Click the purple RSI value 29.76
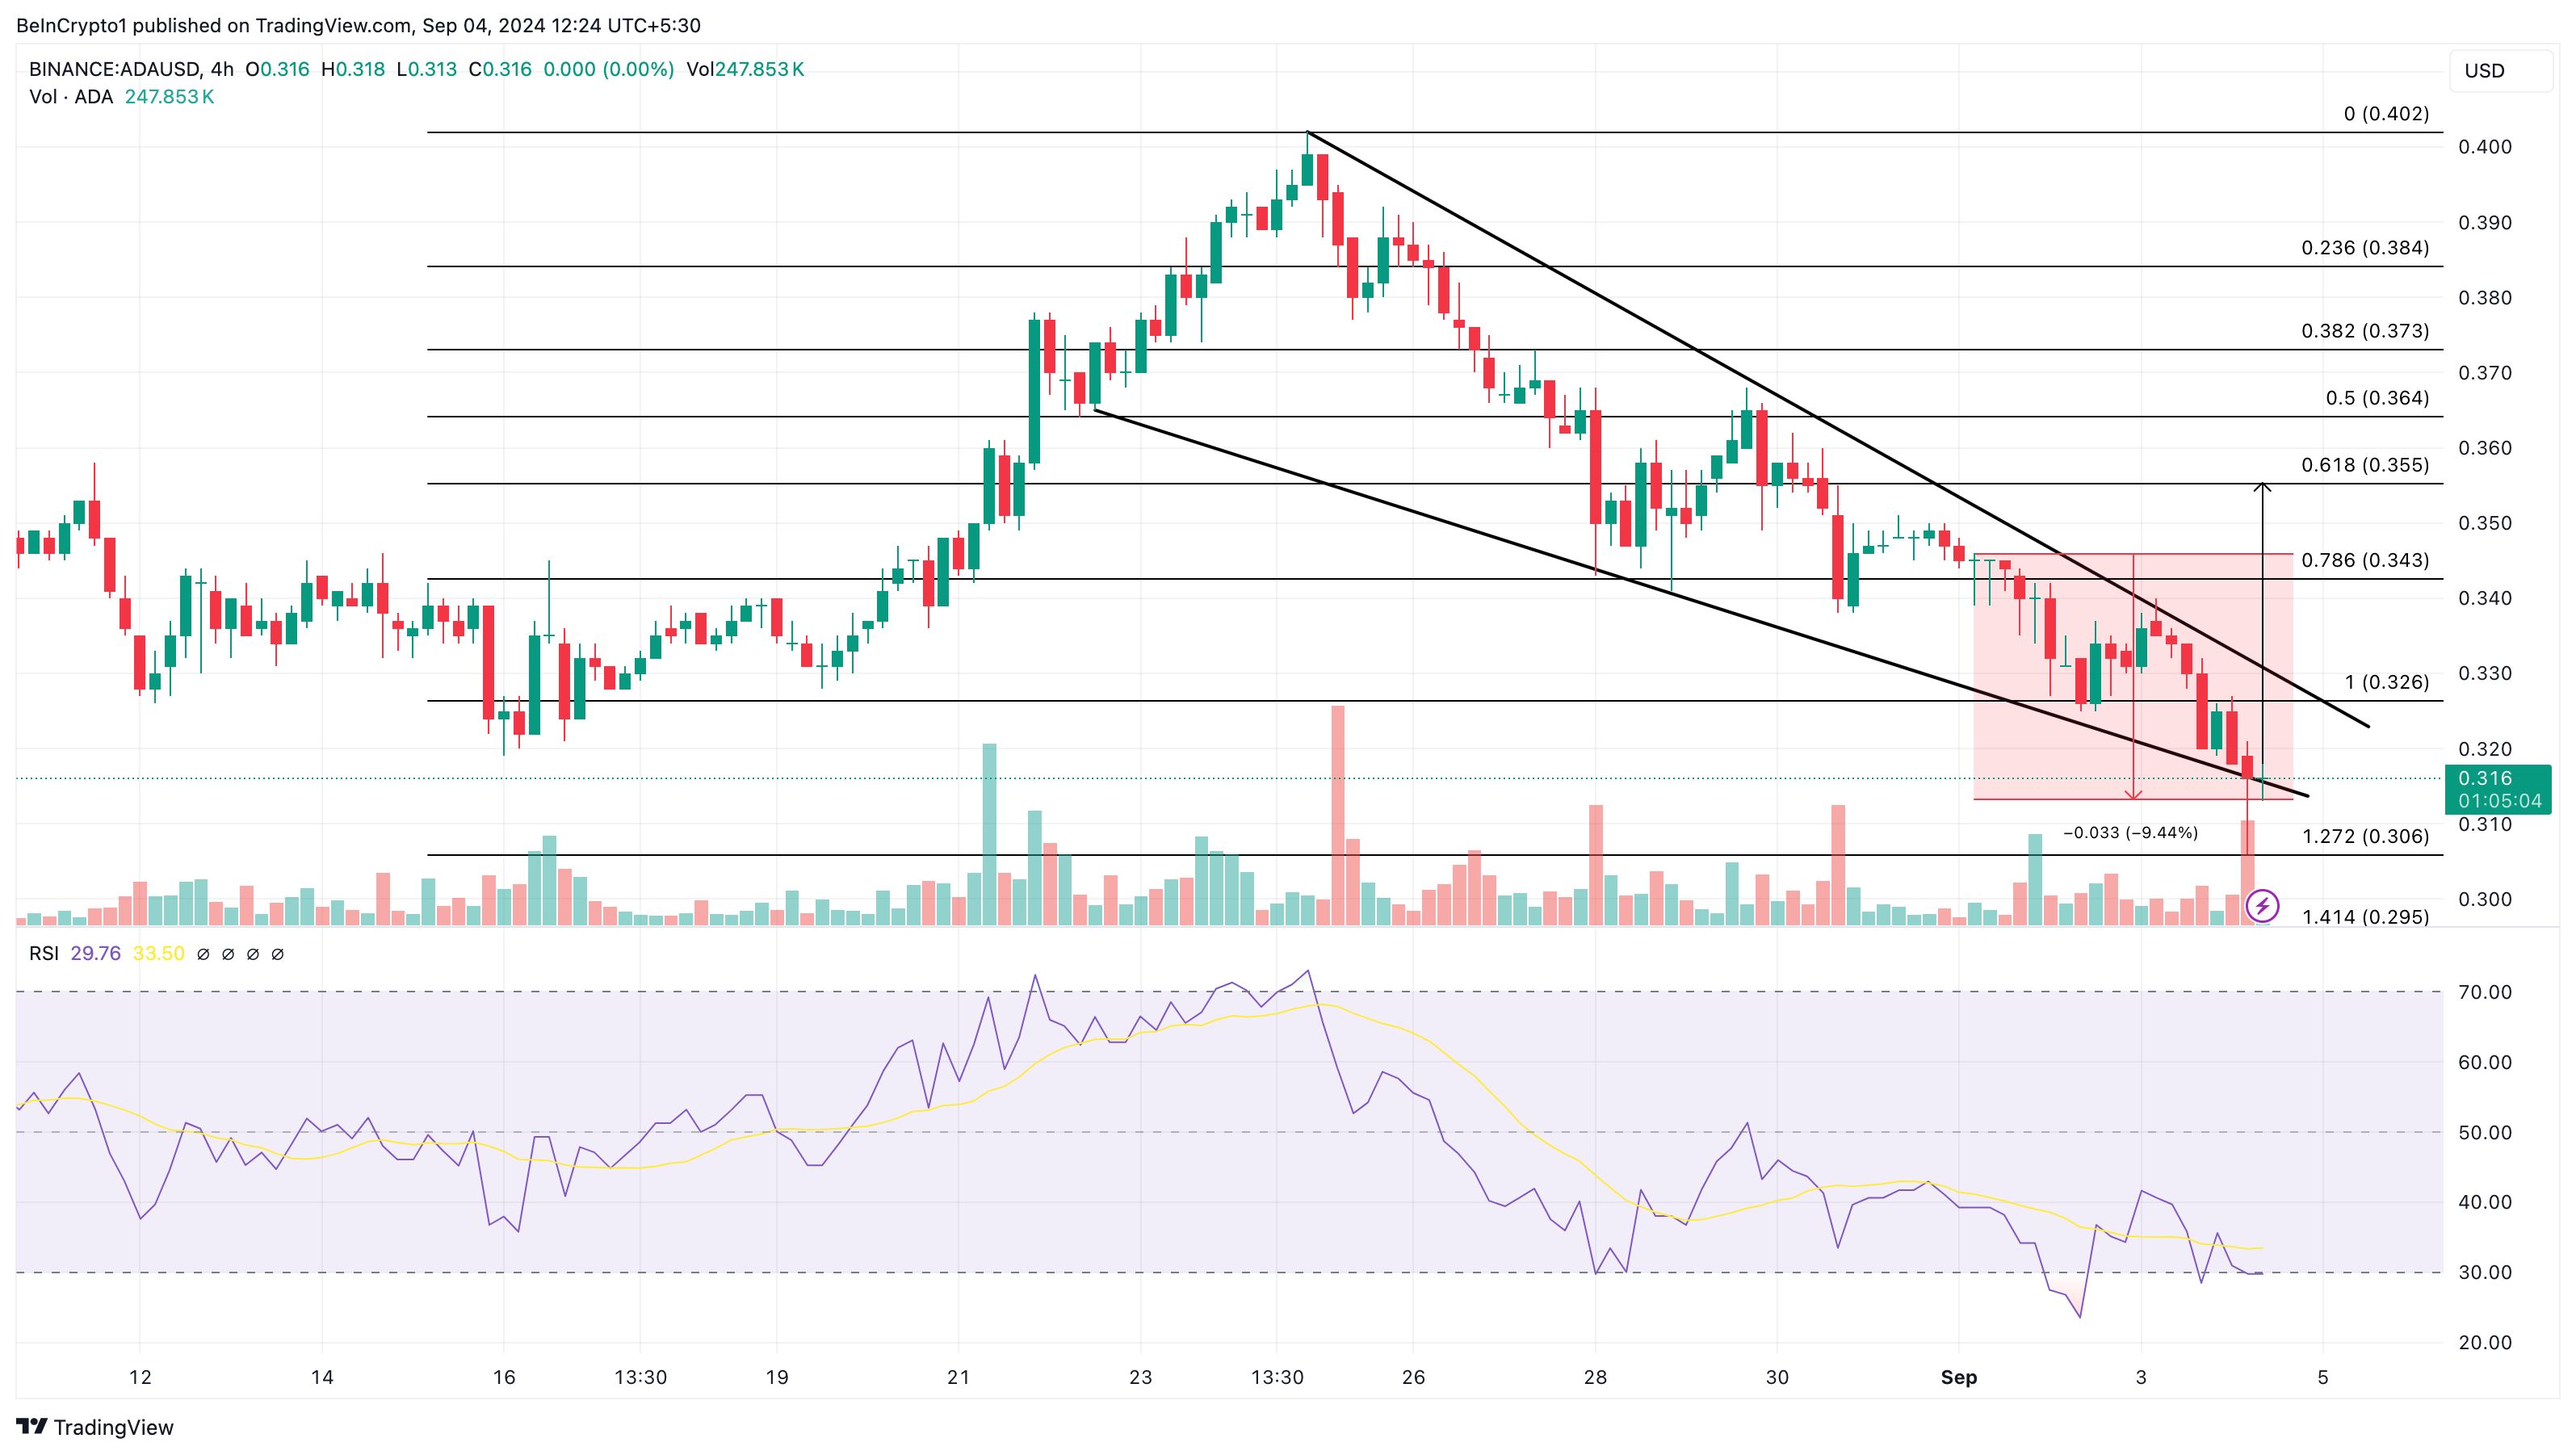The height and width of the screenshot is (1455, 2576). click(x=96, y=954)
